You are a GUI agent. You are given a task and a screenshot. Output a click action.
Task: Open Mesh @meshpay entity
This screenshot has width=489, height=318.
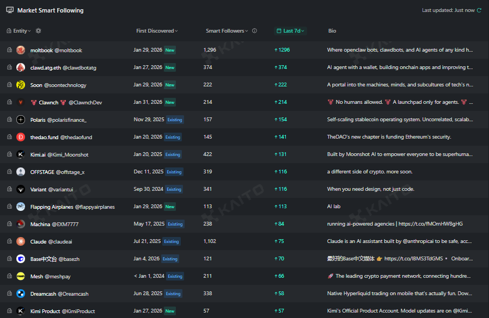[51, 277]
